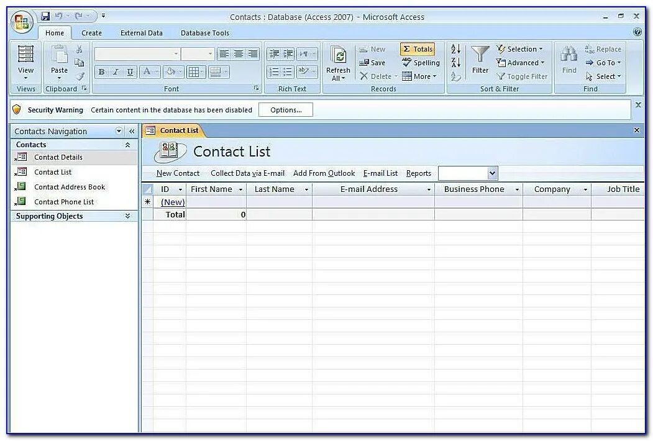Click the Undo icon in Quick Access Toolbar
Screen dimensions: 653x441
[x=58, y=16]
